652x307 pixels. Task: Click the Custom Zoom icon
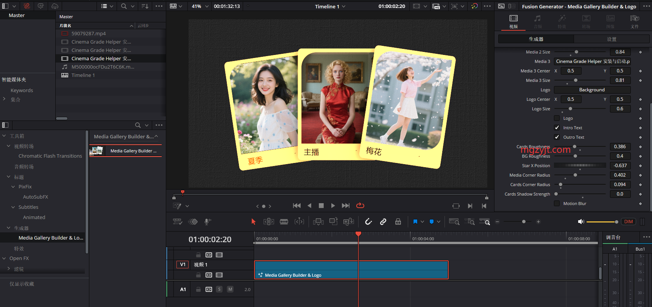(x=485, y=222)
